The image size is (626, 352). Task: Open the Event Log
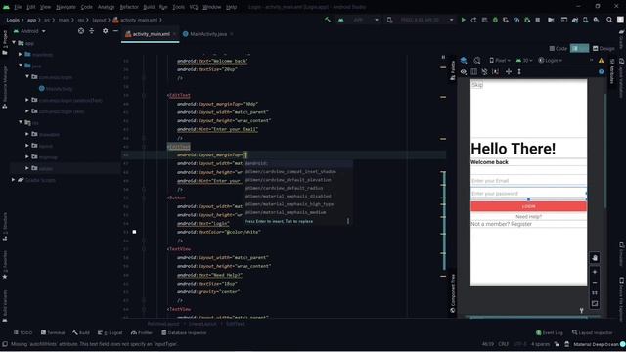tap(550, 332)
